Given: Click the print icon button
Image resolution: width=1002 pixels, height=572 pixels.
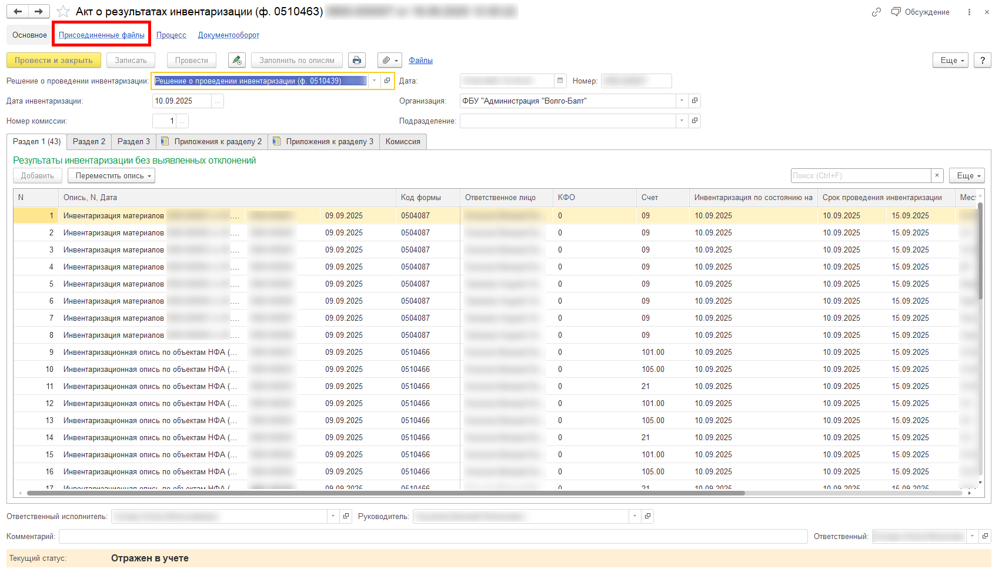Looking at the screenshot, I should click(x=356, y=61).
